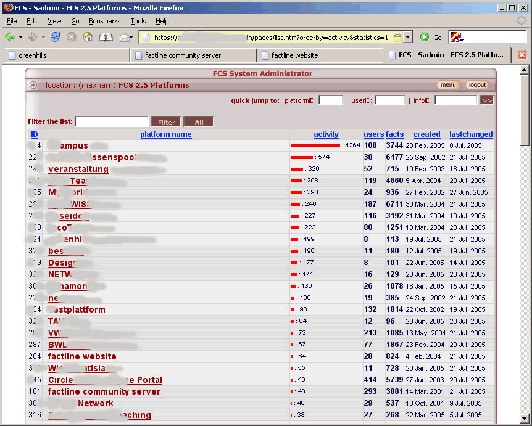
Task: Open the URL address bar dropdown
Action: 408,37
